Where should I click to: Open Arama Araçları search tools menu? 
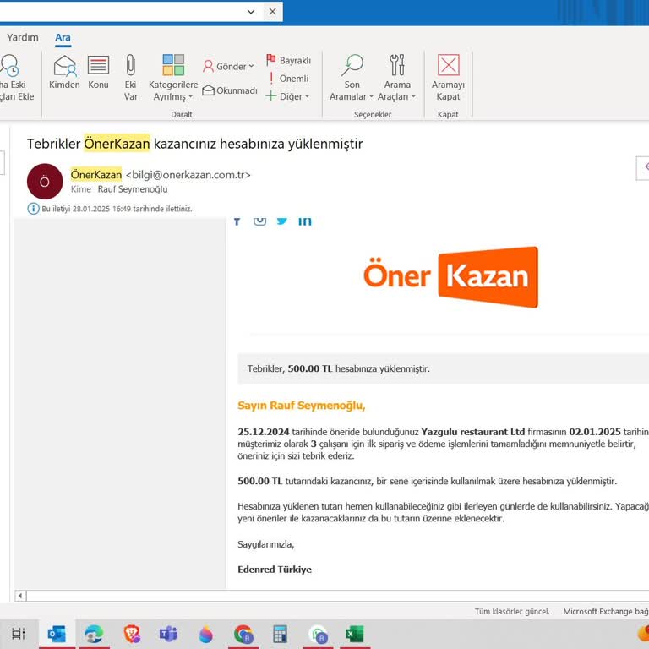click(396, 78)
